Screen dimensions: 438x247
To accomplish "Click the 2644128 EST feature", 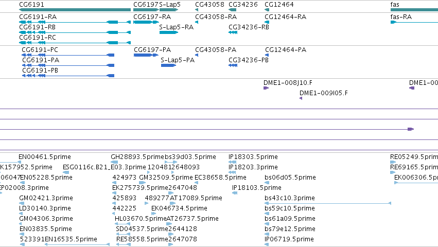I will [x=170, y=234].
